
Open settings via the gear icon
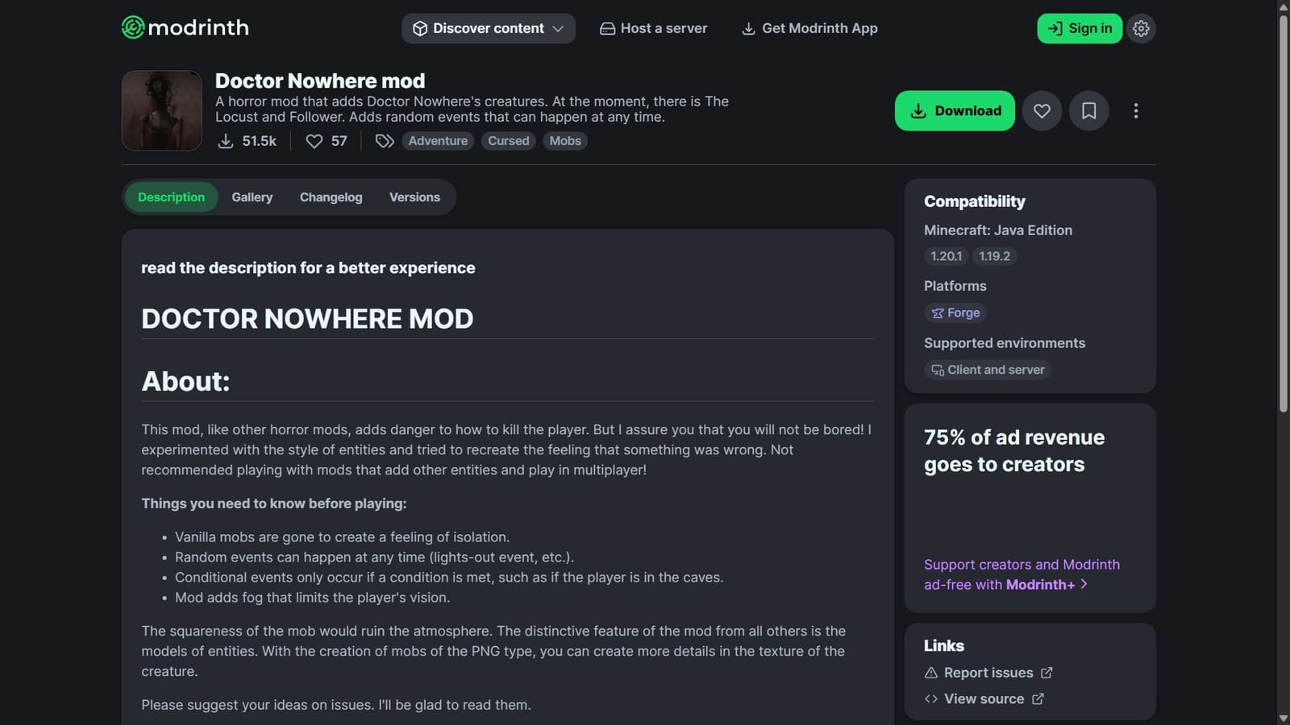click(x=1141, y=28)
